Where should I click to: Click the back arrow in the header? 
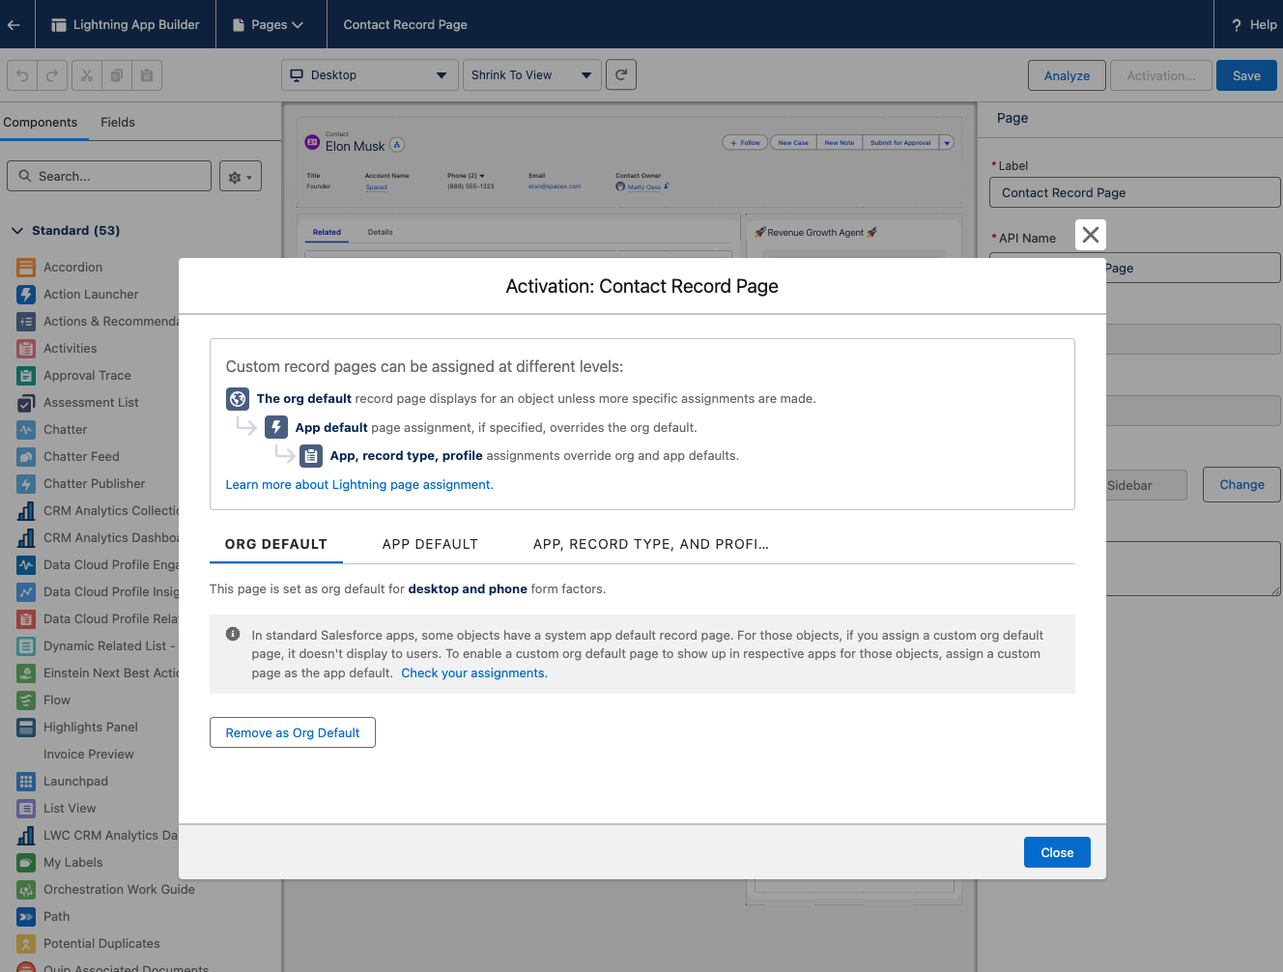14,24
